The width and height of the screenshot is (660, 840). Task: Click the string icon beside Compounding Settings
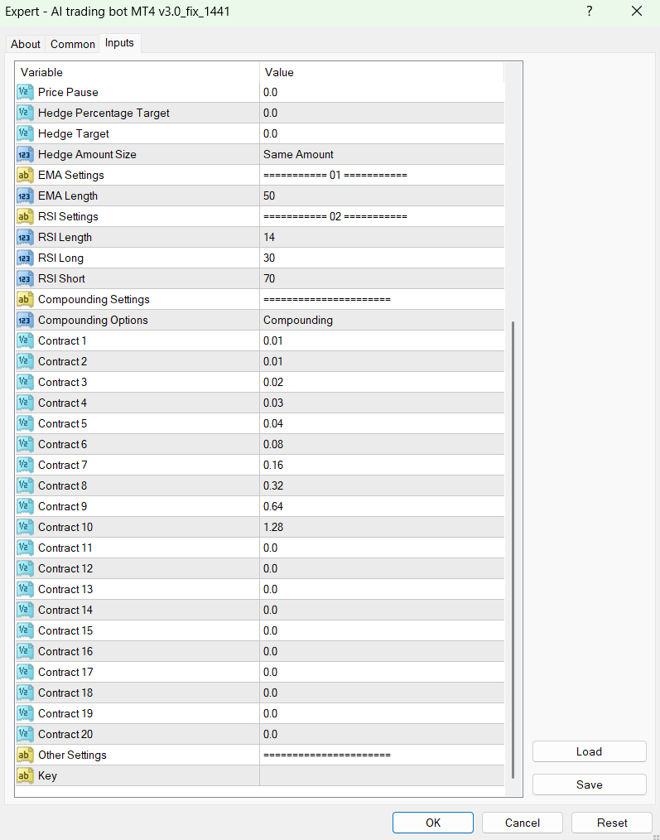(x=25, y=299)
